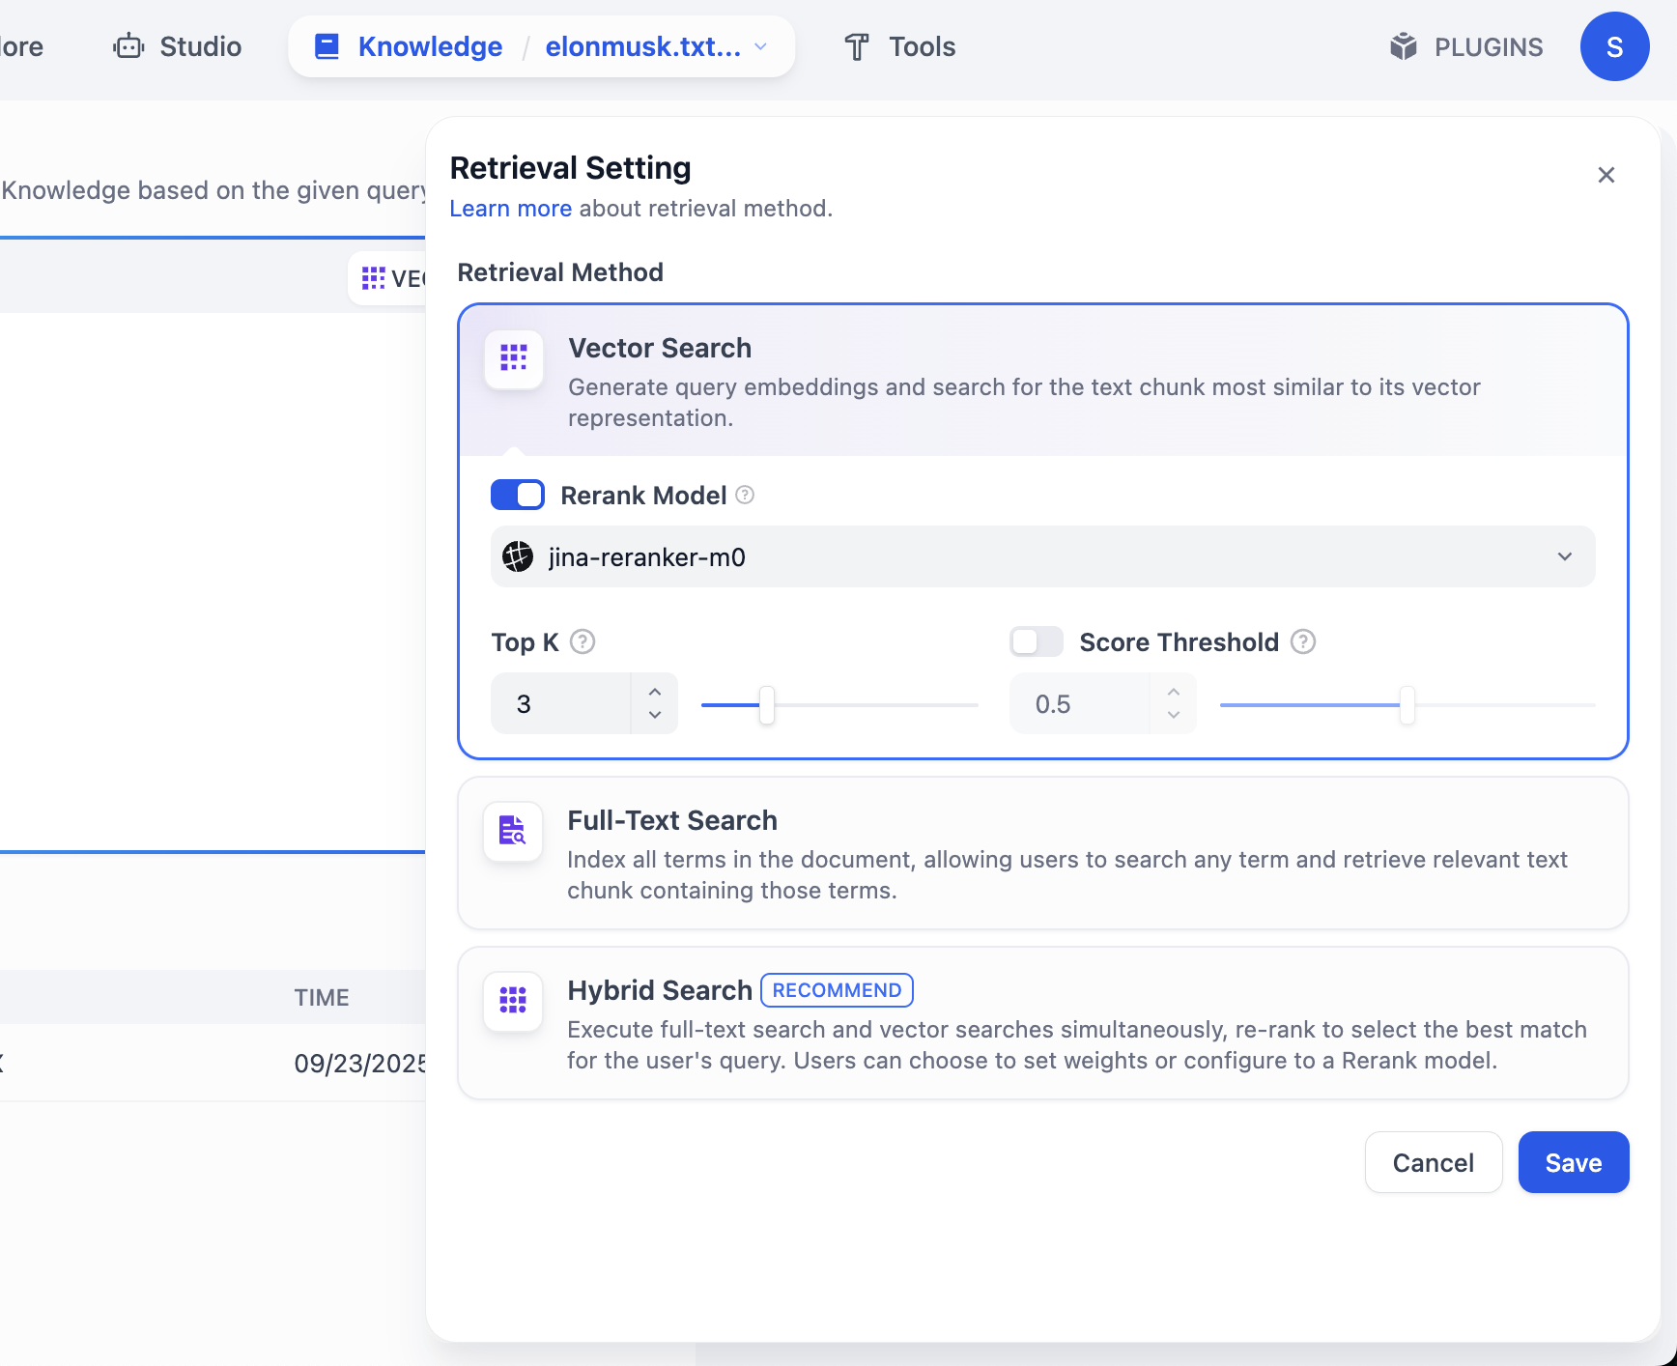1677x1366 pixels.
Task: Expand the elonmusk.txt knowledge dropdown
Action: [x=761, y=46]
